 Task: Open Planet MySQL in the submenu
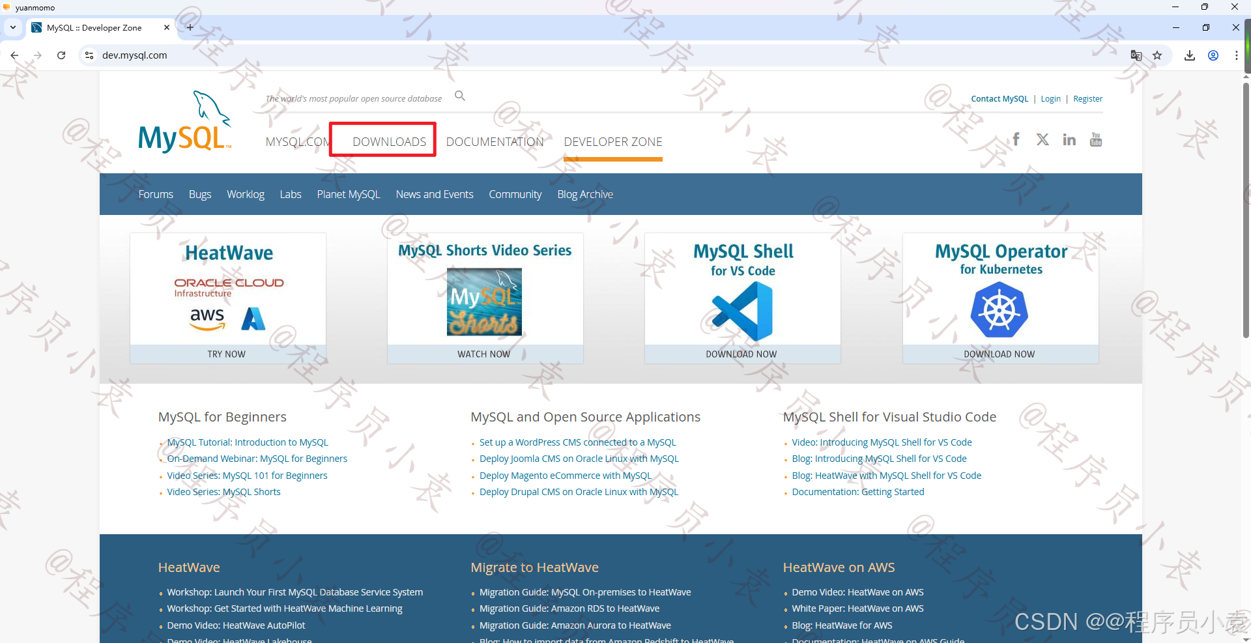[x=349, y=194]
